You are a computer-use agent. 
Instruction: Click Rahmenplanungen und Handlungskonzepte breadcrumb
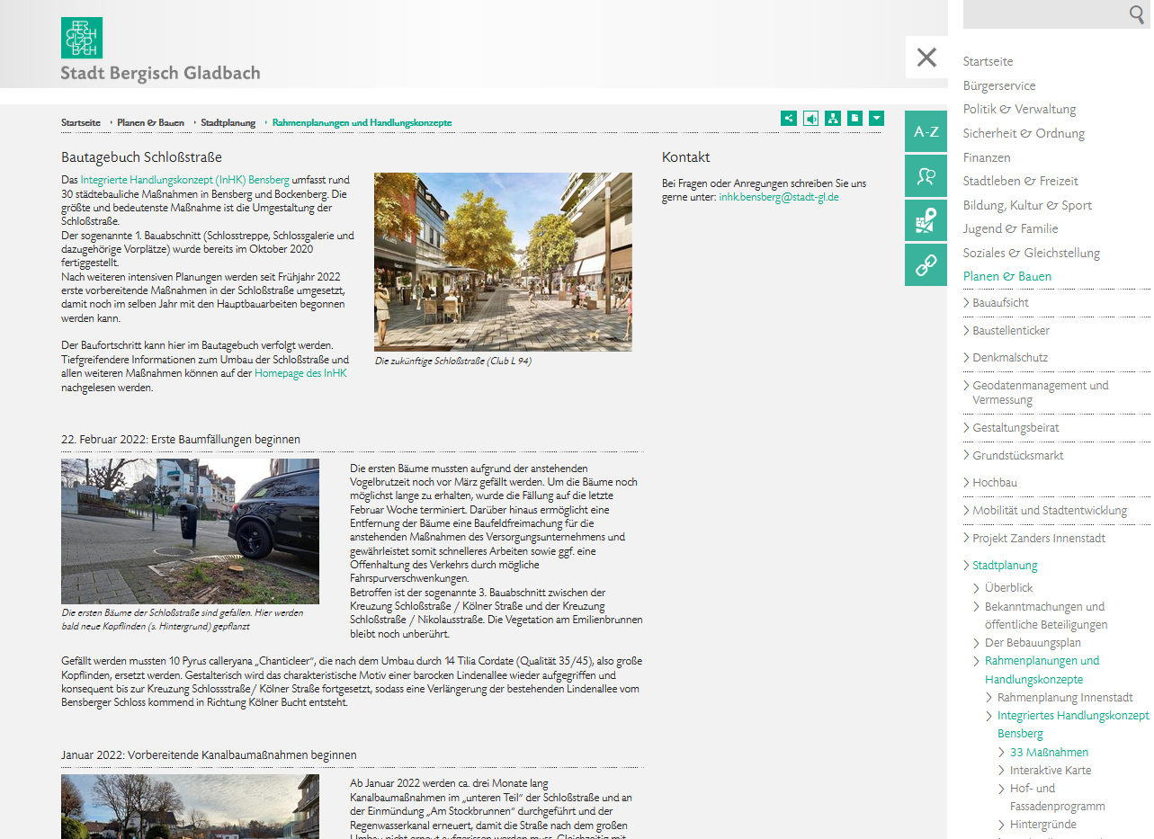(362, 122)
